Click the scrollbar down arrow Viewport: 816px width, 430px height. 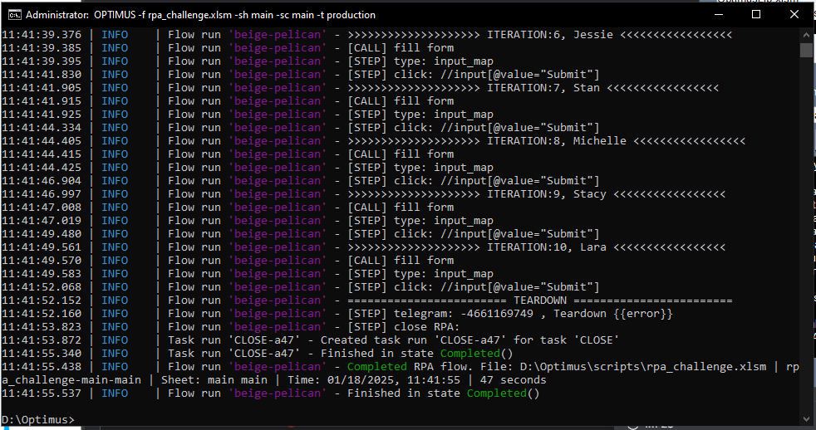point(806,418)
